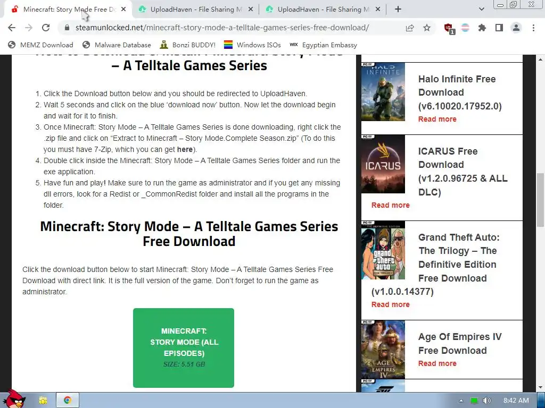Image resolution: width=545 pixels, height=408 pixels.
Task: Open the MEMZ Download bookmark
Action: coord(40,45)
